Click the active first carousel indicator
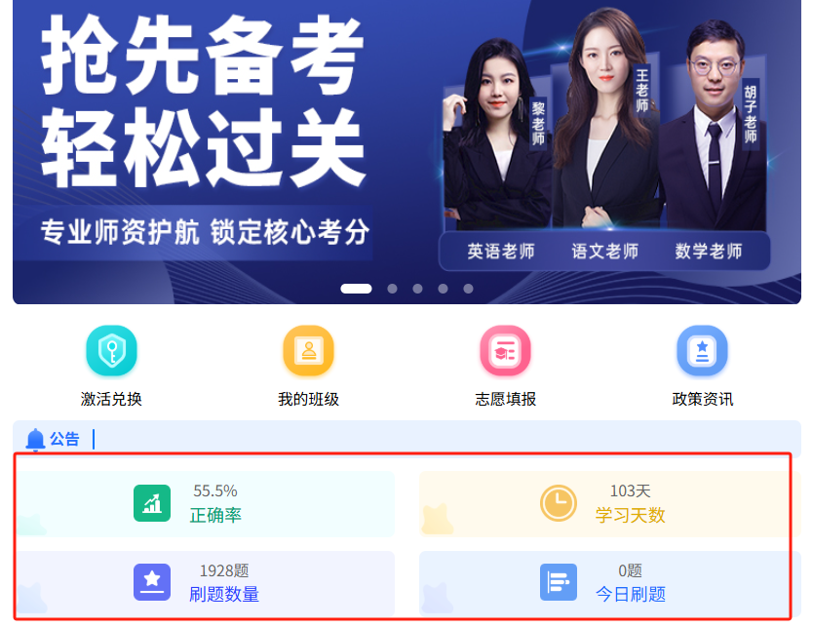 coord(356,289)
